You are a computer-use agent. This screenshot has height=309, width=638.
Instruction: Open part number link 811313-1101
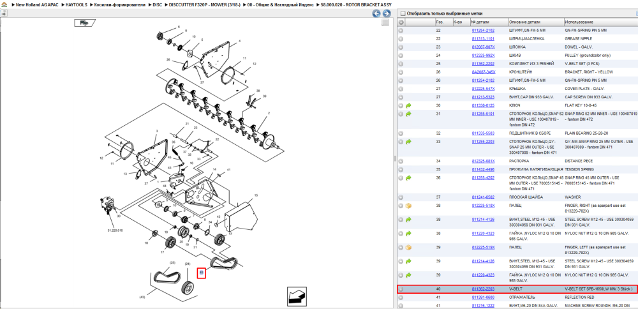coord(483,39)
